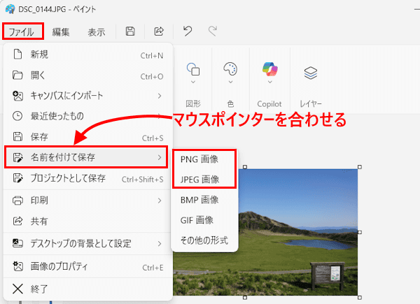The height and width of the screenshot is (304, 420).
Task: Choose GIF 画像 format
Action: [204, 220]
